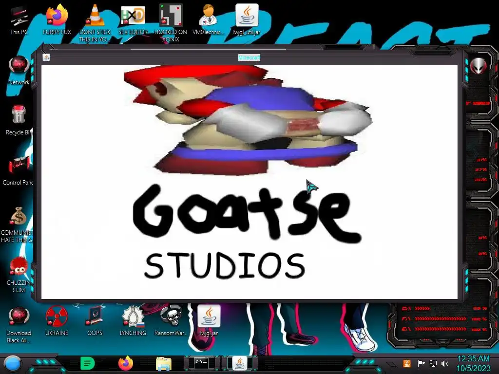499x374 pixels.
Task: Open Download Black Ali... desktop icon
Action: point(19,324)
